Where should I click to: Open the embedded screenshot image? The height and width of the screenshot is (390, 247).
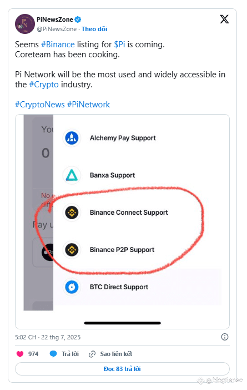(122, 221)
